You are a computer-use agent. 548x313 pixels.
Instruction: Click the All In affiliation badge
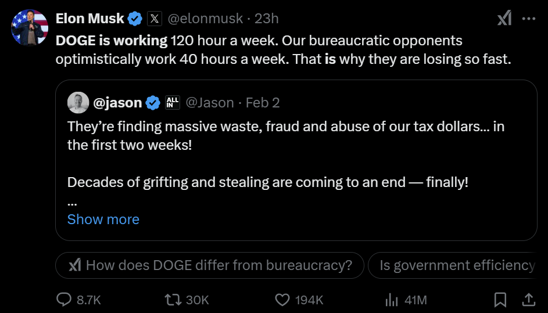pos(173,103)
